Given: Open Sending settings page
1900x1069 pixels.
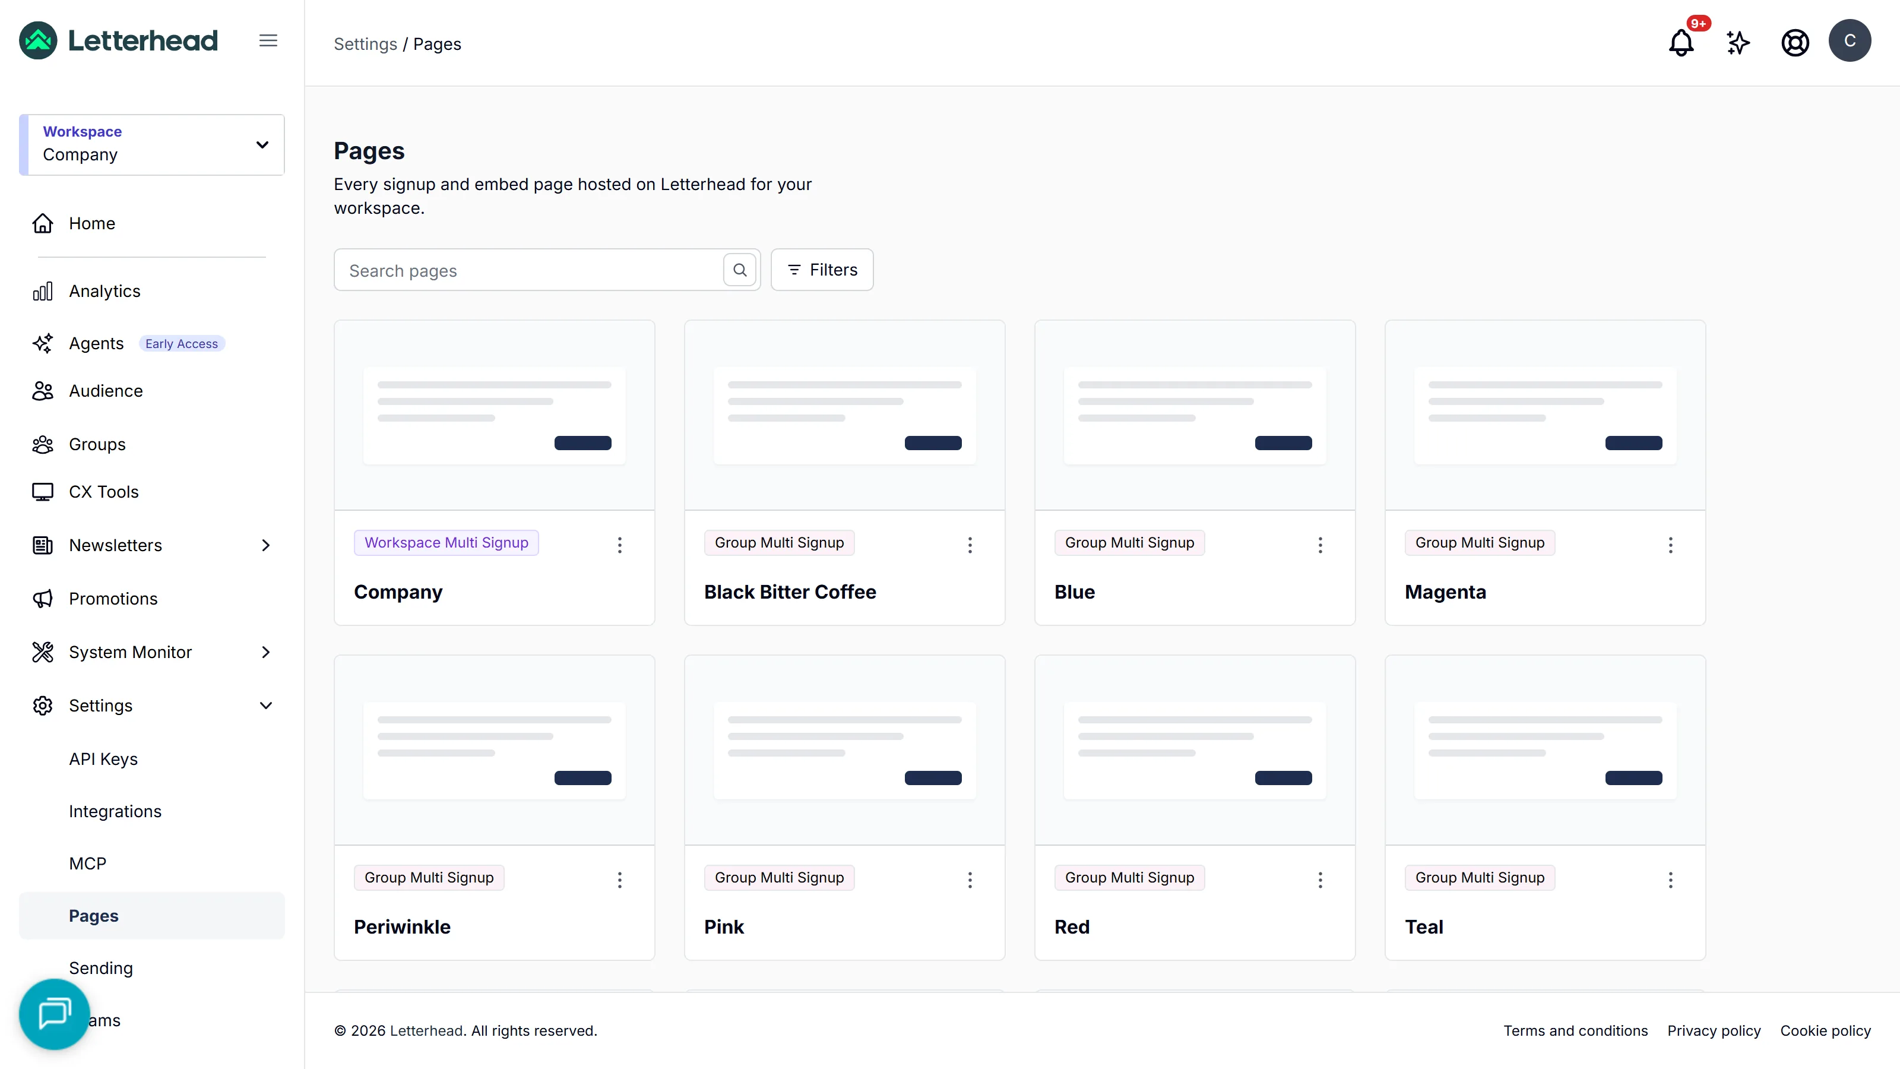Looking at the screenshot, I should [101, 968].
